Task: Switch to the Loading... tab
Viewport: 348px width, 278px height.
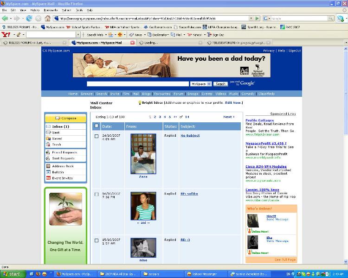Action: [x=170, y=43]
